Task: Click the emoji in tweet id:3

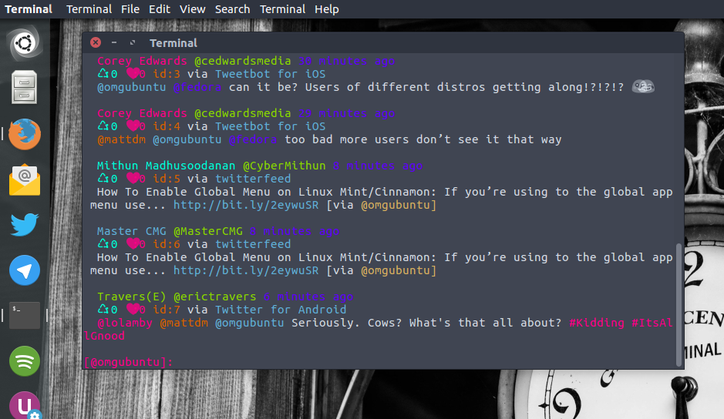Action: click(x=643, y=87)
